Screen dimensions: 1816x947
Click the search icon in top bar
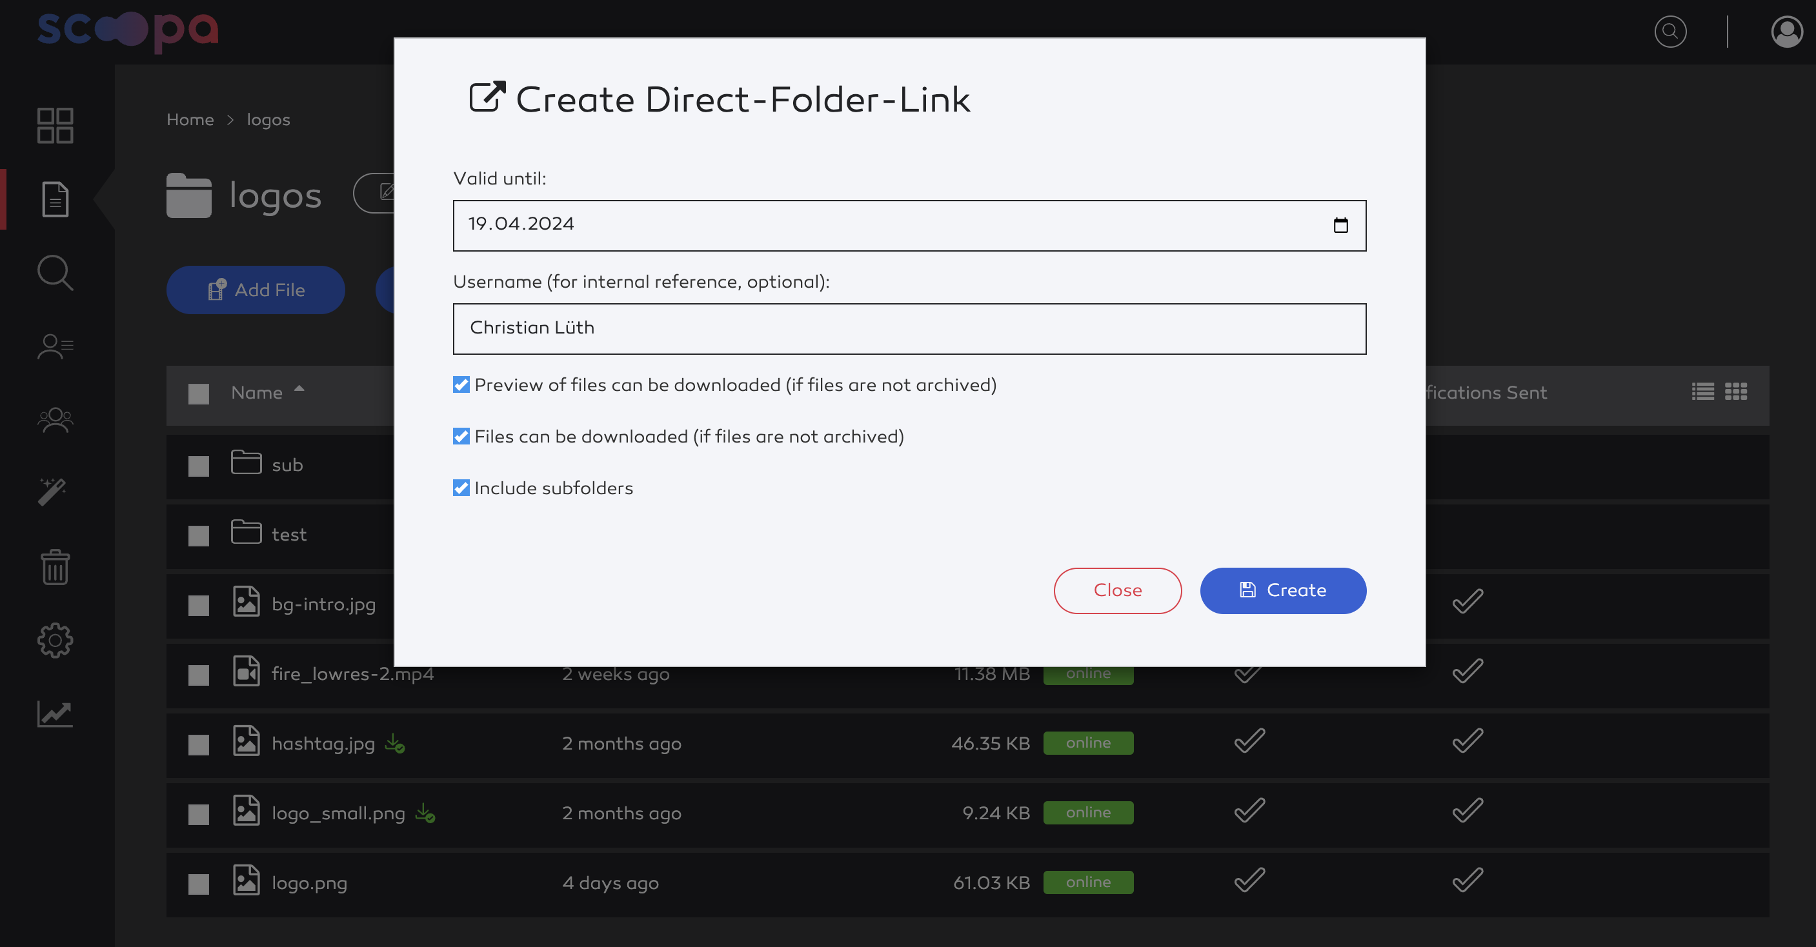click(1670, 32)
